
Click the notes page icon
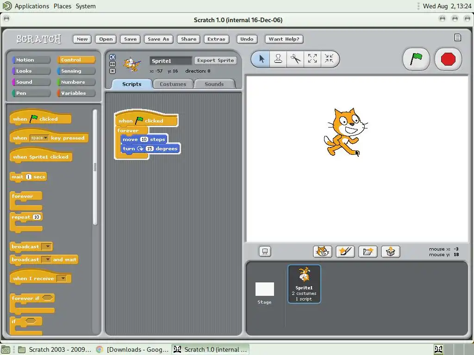coord(458,37)
